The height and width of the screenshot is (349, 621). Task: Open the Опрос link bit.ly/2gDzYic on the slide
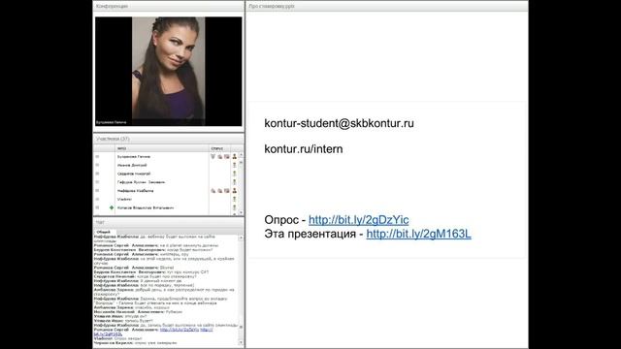coord(358,220)
